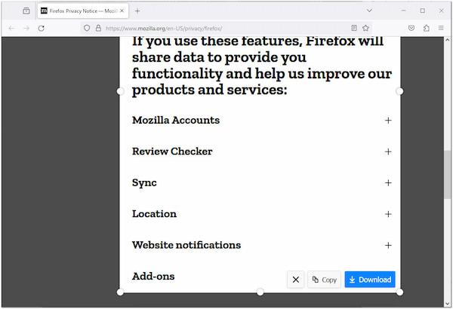The image size is (453, 309).
Task: Click the Add-ons heading
Action: 153,276
